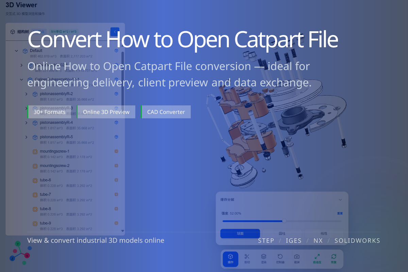Click the Online 3D Preview badge
The image size is (408, 272).
(x=106, y=112)
